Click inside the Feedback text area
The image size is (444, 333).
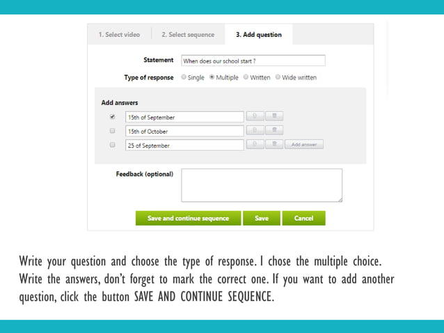(262, 185)
